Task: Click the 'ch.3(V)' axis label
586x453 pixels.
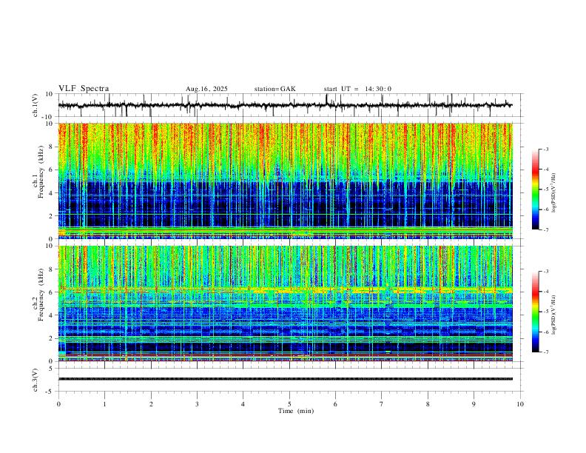Action: click(x=36, y=380)
